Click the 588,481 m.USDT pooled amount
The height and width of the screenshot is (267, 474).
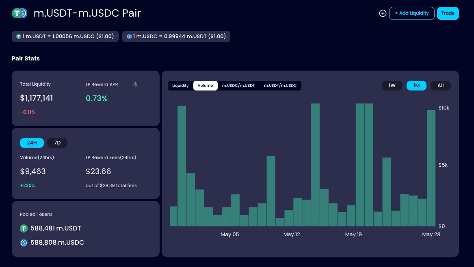[x=56, y=228]
